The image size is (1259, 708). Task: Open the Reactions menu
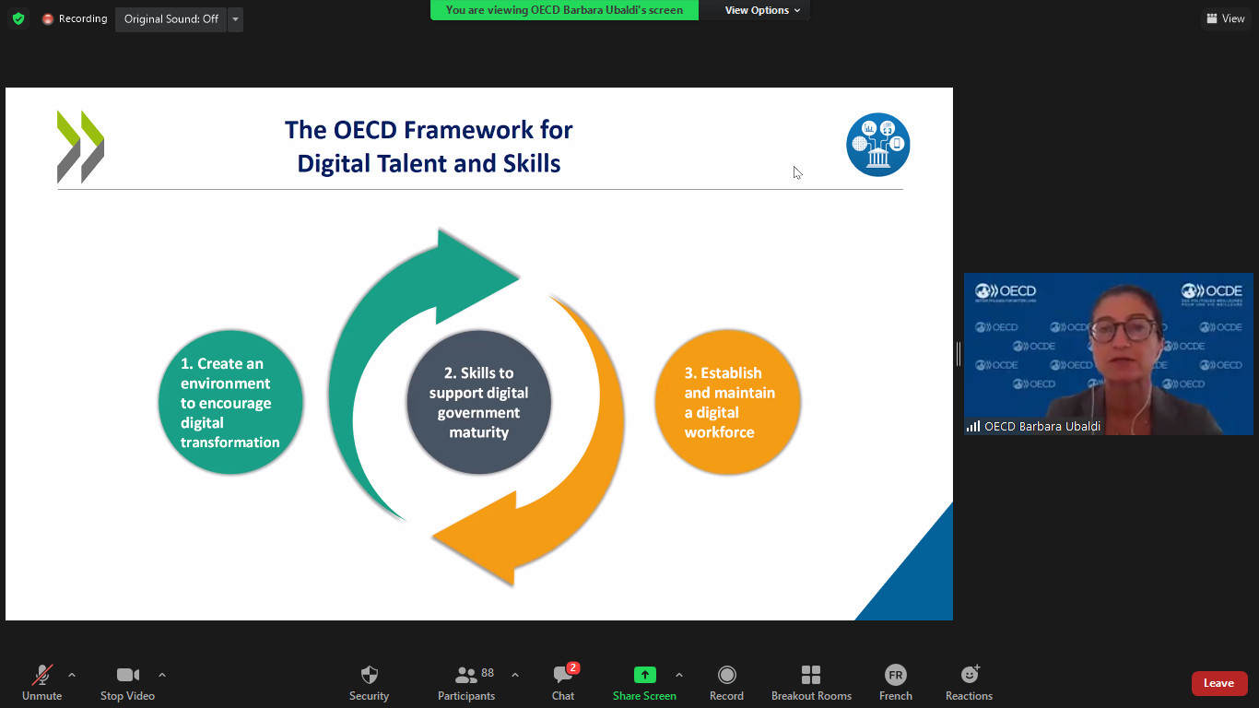point(970,683)
